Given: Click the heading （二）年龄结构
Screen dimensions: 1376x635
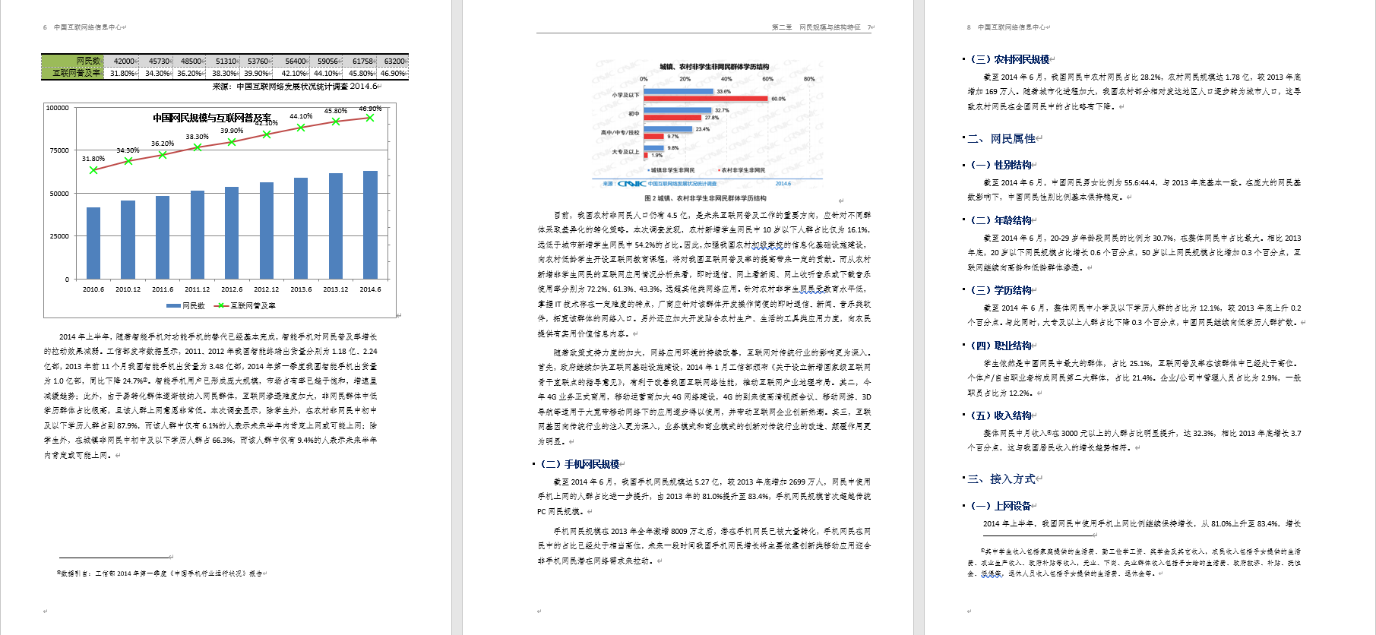Looking at the screenshot, I should [x=1000, y=220].
